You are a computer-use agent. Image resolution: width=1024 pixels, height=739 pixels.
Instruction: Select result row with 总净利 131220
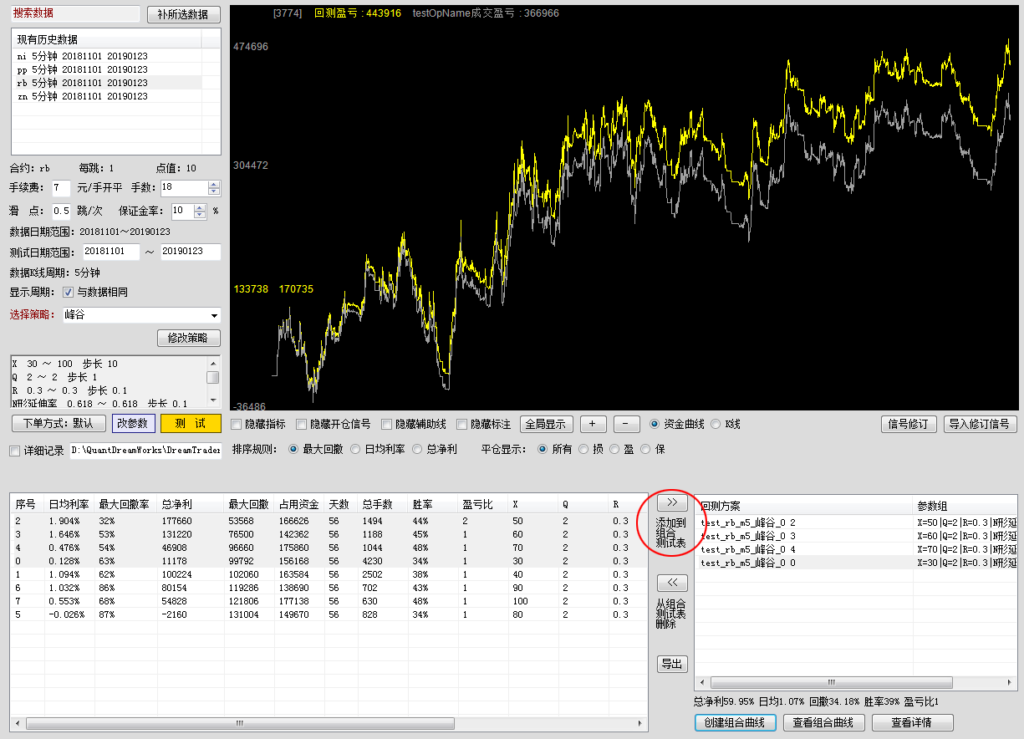click(329, 534)
